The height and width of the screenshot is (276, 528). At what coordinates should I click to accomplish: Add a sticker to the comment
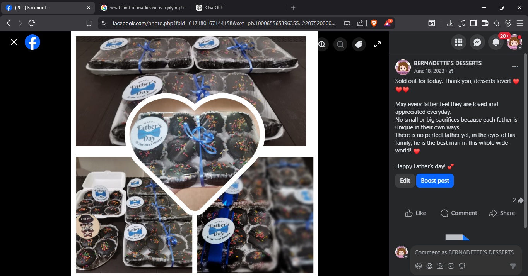[461, 266]
